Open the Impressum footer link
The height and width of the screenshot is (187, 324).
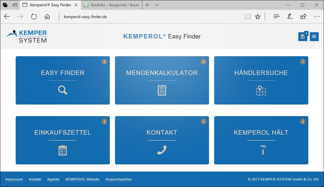pos(14,179)
